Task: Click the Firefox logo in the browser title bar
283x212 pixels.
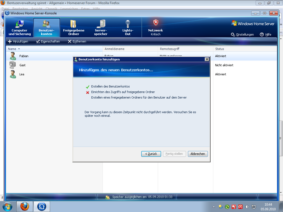Action: [x=3, y=3]
